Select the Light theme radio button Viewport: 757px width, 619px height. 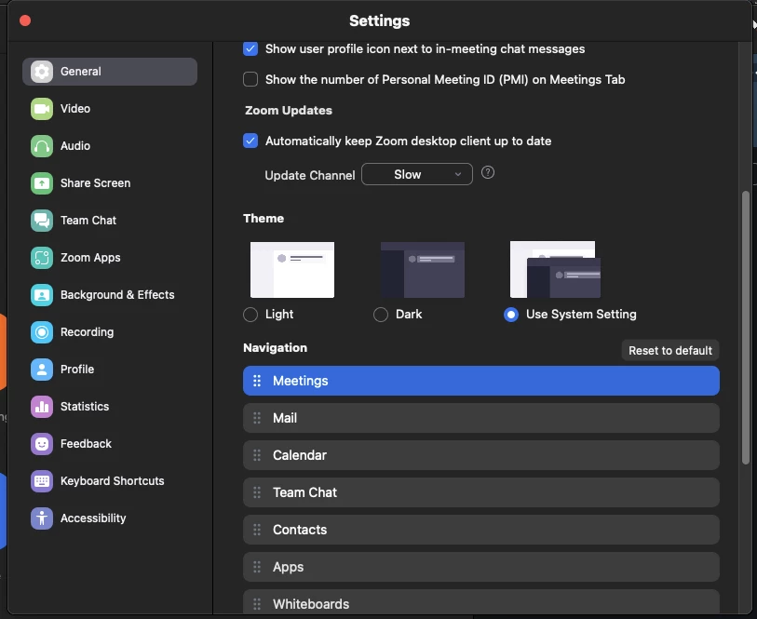[250, 315]
